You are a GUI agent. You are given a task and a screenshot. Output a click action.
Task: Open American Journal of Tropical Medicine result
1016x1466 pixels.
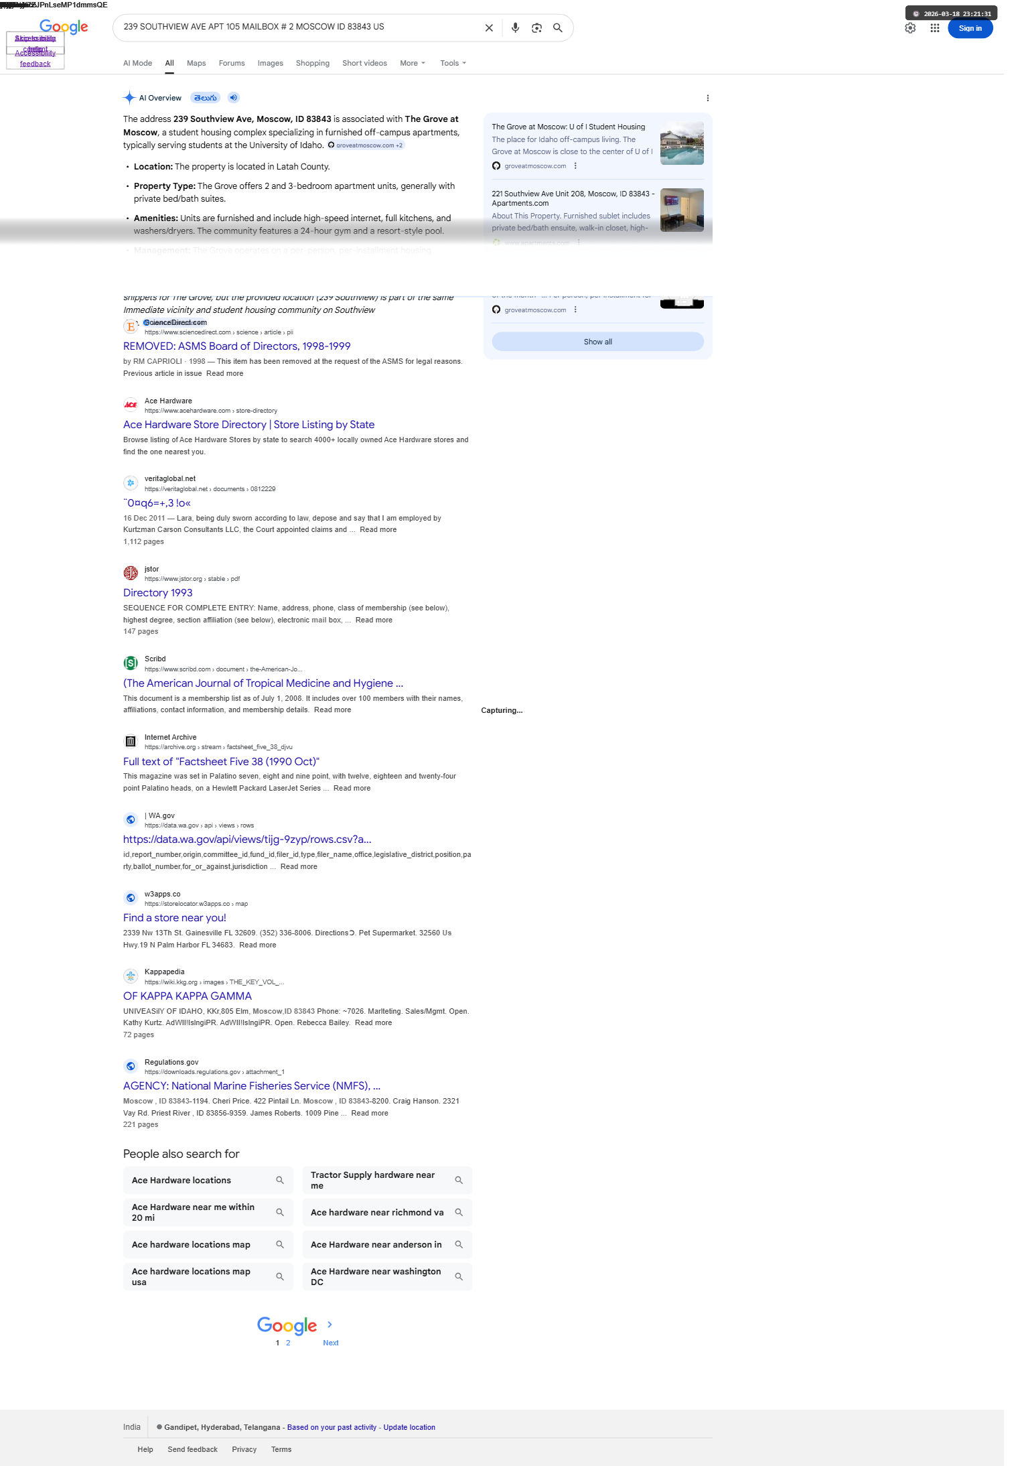point(263,683)
